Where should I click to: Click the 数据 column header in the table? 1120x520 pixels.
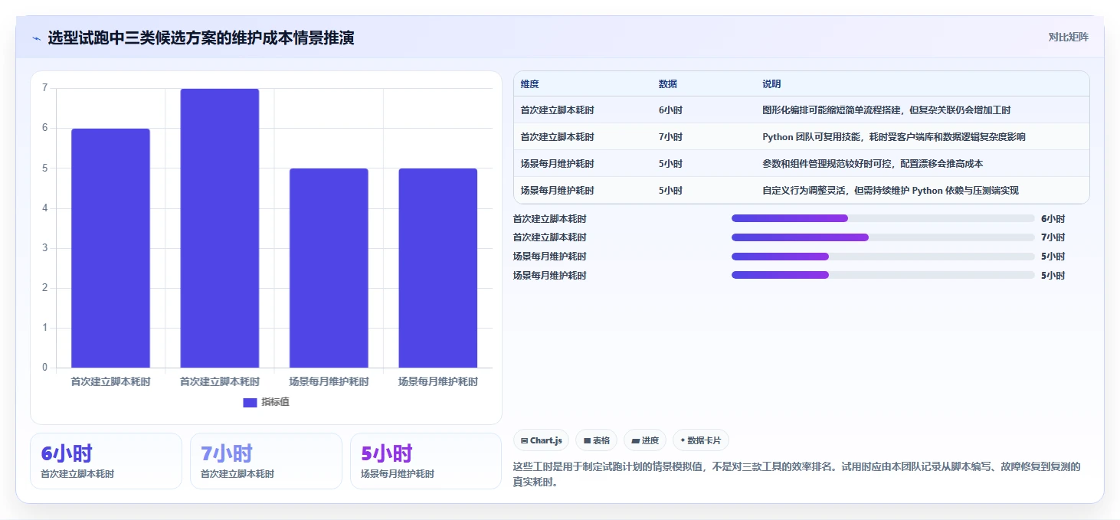(x=668, y=84)
